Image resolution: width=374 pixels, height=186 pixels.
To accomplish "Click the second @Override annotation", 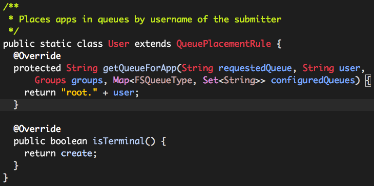I will (37, 129).
